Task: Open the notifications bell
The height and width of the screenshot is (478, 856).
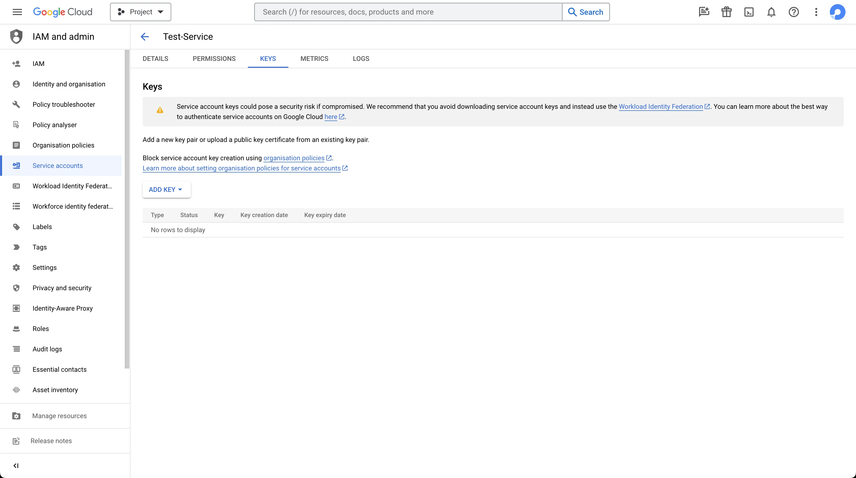Action: [x=771, y=12]
